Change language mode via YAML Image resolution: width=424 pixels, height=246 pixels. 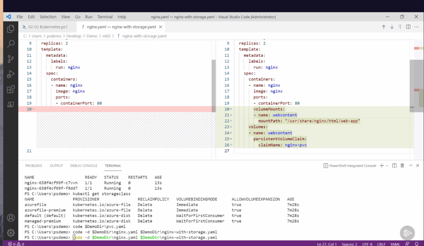(395, 244)
